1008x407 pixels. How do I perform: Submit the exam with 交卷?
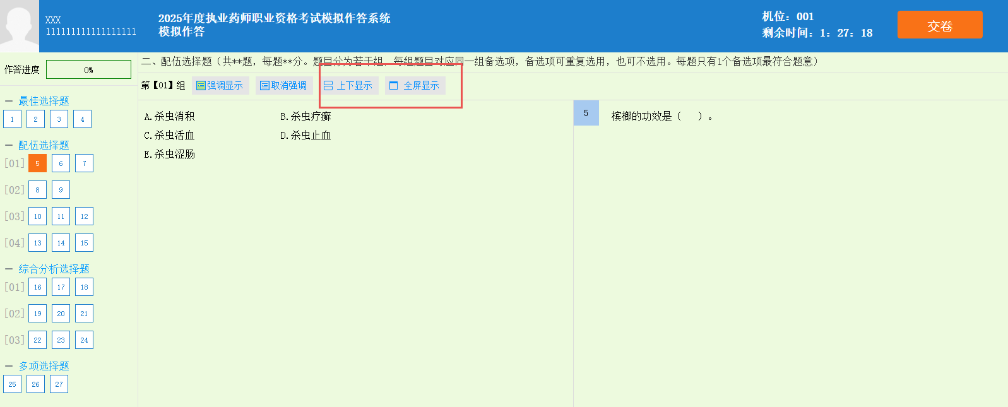[x=939, y=25]
